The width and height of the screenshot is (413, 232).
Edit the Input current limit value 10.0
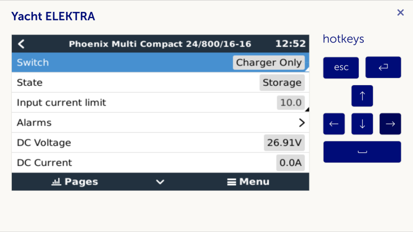click(291, 103)
